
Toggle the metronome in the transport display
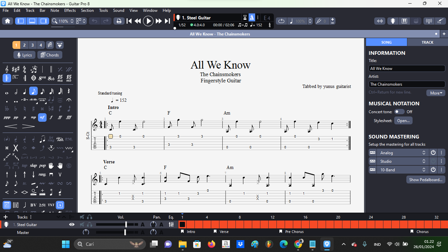point(252,18)
